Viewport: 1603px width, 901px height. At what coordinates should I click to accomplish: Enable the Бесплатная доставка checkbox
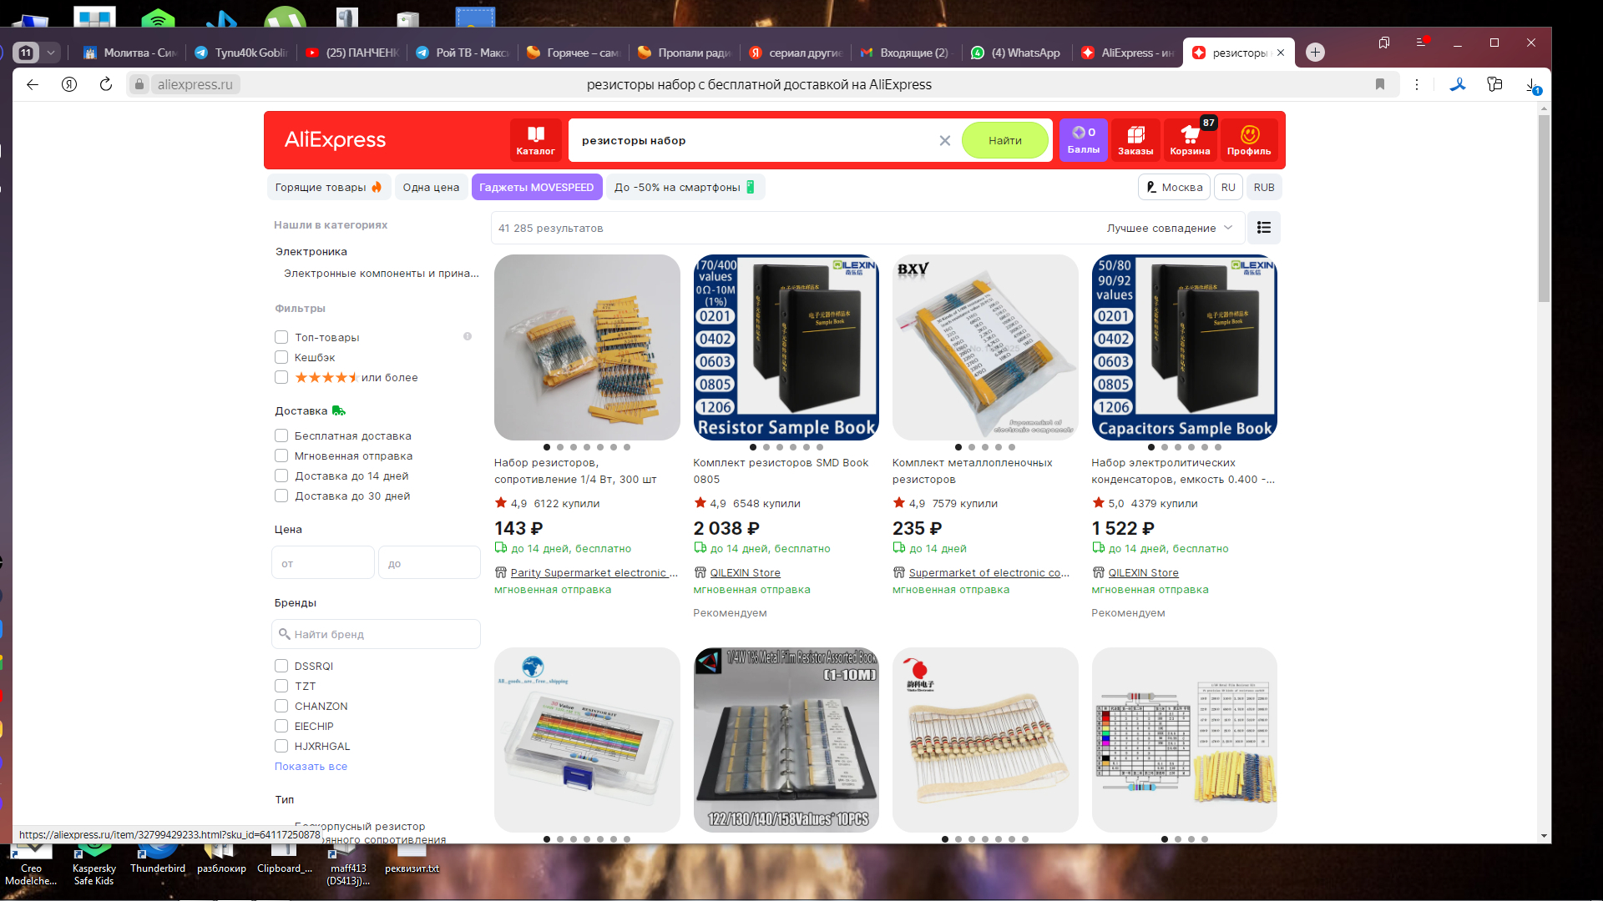(x=281, y=435)
